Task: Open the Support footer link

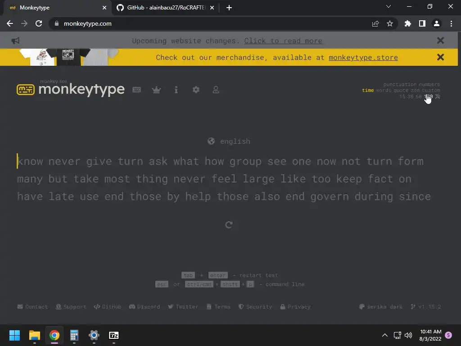Action: coord(71,306)
